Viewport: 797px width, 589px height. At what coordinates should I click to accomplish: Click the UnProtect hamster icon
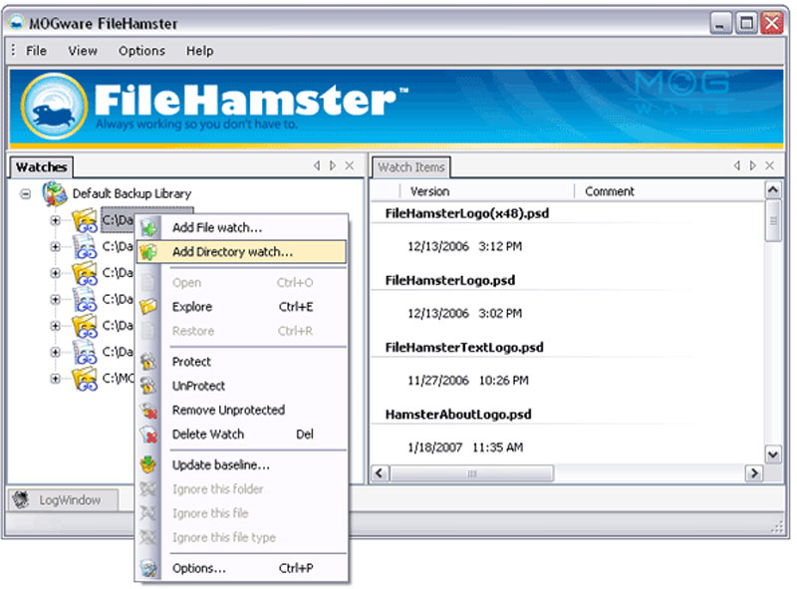[148, 386]
